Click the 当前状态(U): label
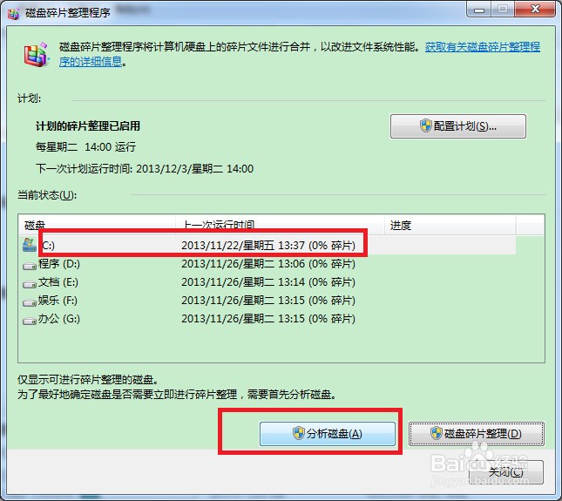The height and width of the screenshot is (501, 562). click(47, 195)
